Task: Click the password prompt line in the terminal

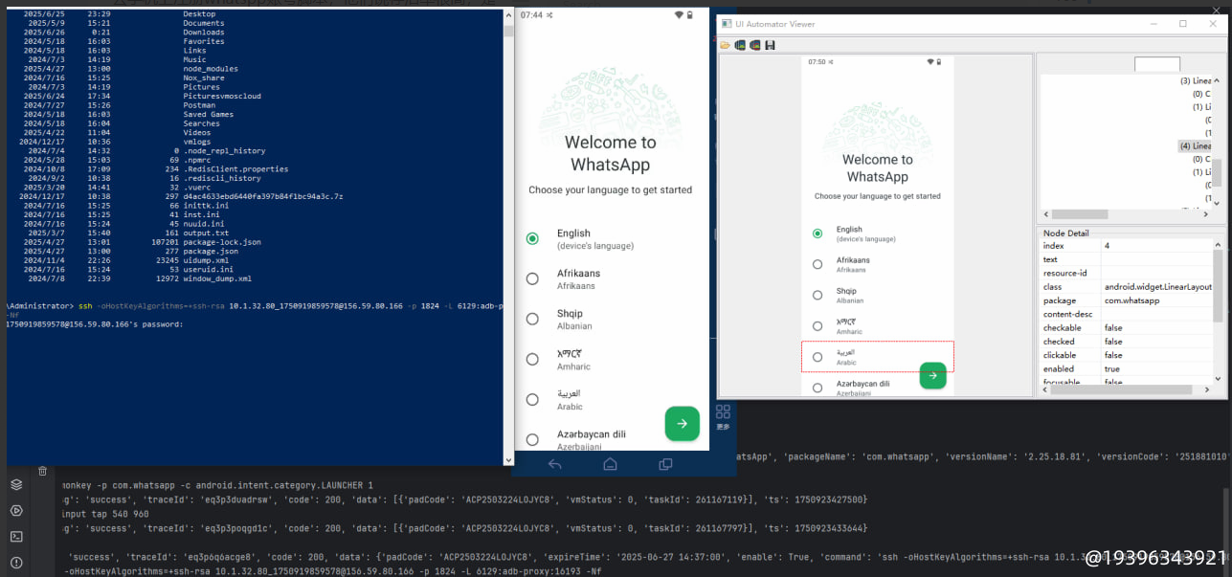Action: [x=94, y=324]
